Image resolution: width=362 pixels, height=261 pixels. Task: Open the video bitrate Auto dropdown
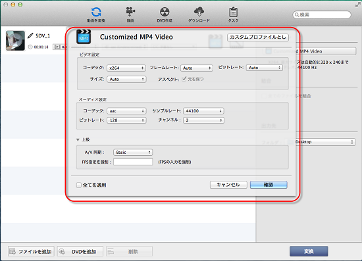pyautogui.click(x=265, y=68)
